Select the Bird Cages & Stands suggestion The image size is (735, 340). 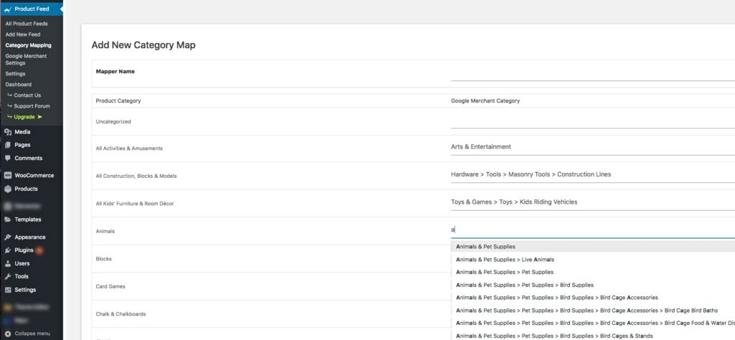coord(592,336)
